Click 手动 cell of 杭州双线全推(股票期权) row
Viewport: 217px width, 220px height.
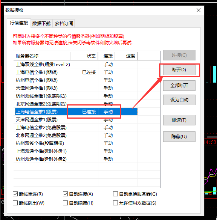(108, 143)
